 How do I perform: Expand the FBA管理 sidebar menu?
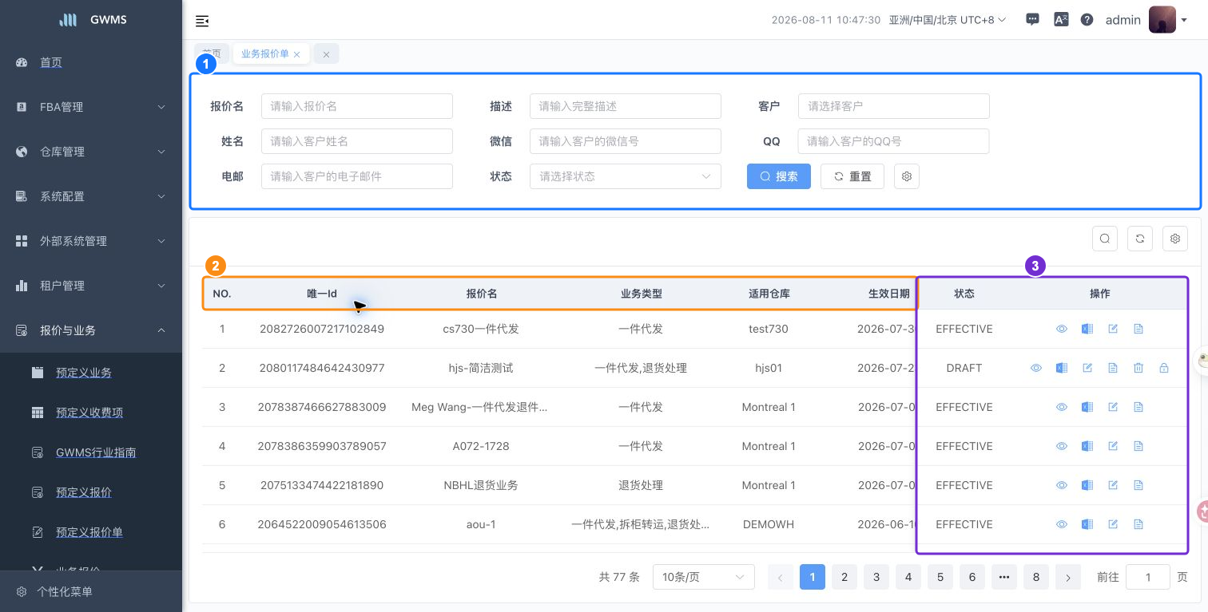(91, 107)
